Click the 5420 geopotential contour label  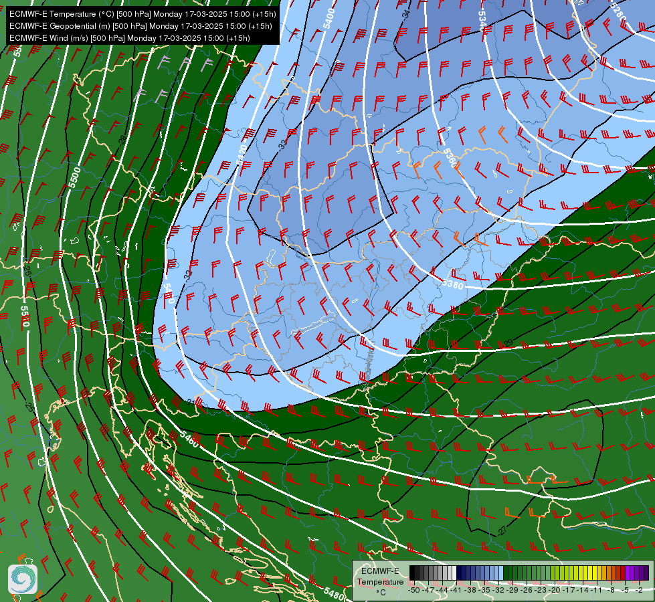click(242, 154)
